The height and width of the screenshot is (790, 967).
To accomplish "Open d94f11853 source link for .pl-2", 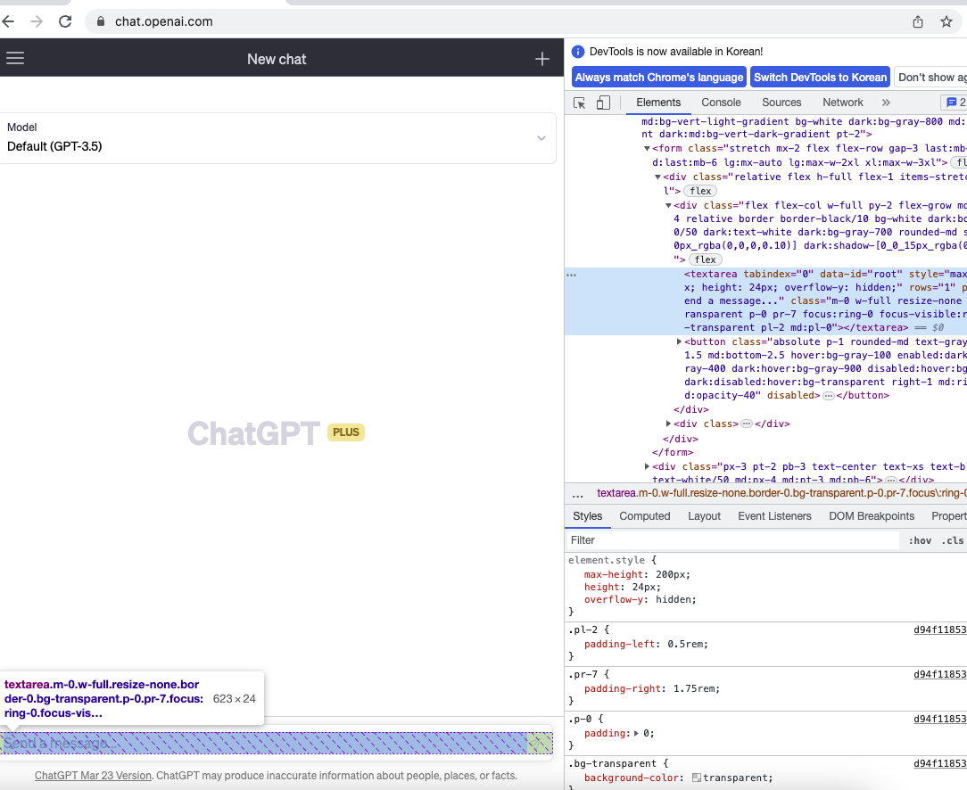I will coord(940,630).
